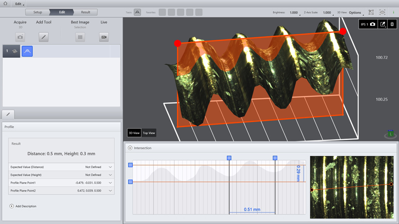Select the profile tool icon in the toolbar
This screenshot has height=224, width=399.
click(137, 12)
